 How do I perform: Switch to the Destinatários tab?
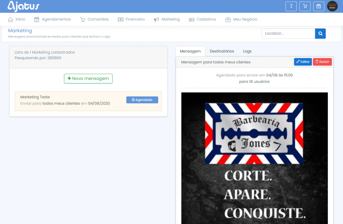(x=222, y=51)
